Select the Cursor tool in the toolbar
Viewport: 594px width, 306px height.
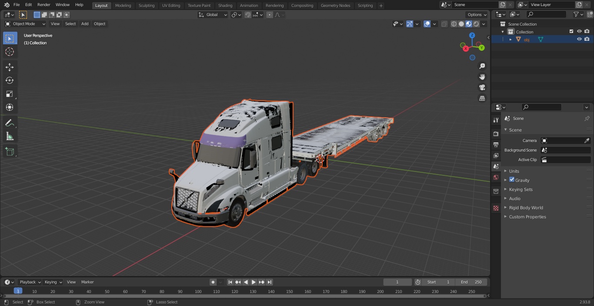coord(10,52)
